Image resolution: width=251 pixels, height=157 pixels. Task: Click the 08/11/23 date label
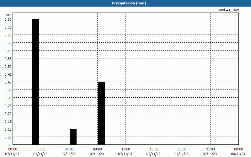click(x=238, y=154)
